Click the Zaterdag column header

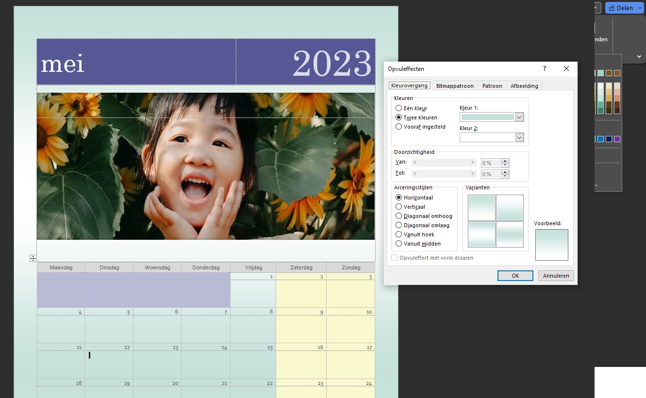pyautogui.click(x=301, y=267)
